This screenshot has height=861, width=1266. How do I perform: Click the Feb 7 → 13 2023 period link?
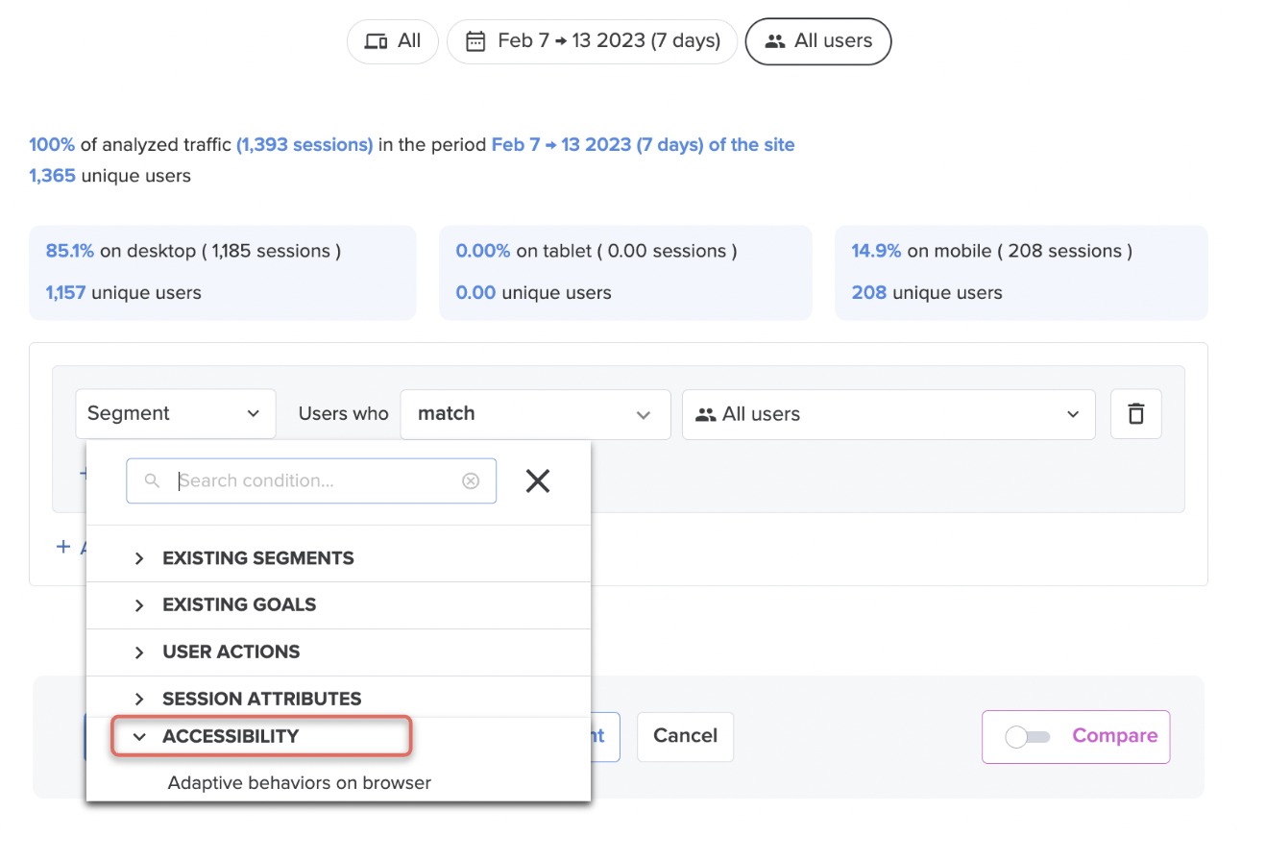pos(643,145)
